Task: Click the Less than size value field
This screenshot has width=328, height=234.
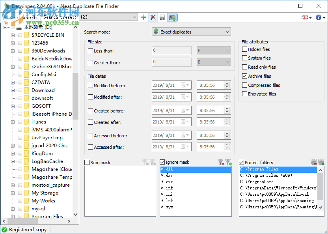Action: tap(171, 51)
